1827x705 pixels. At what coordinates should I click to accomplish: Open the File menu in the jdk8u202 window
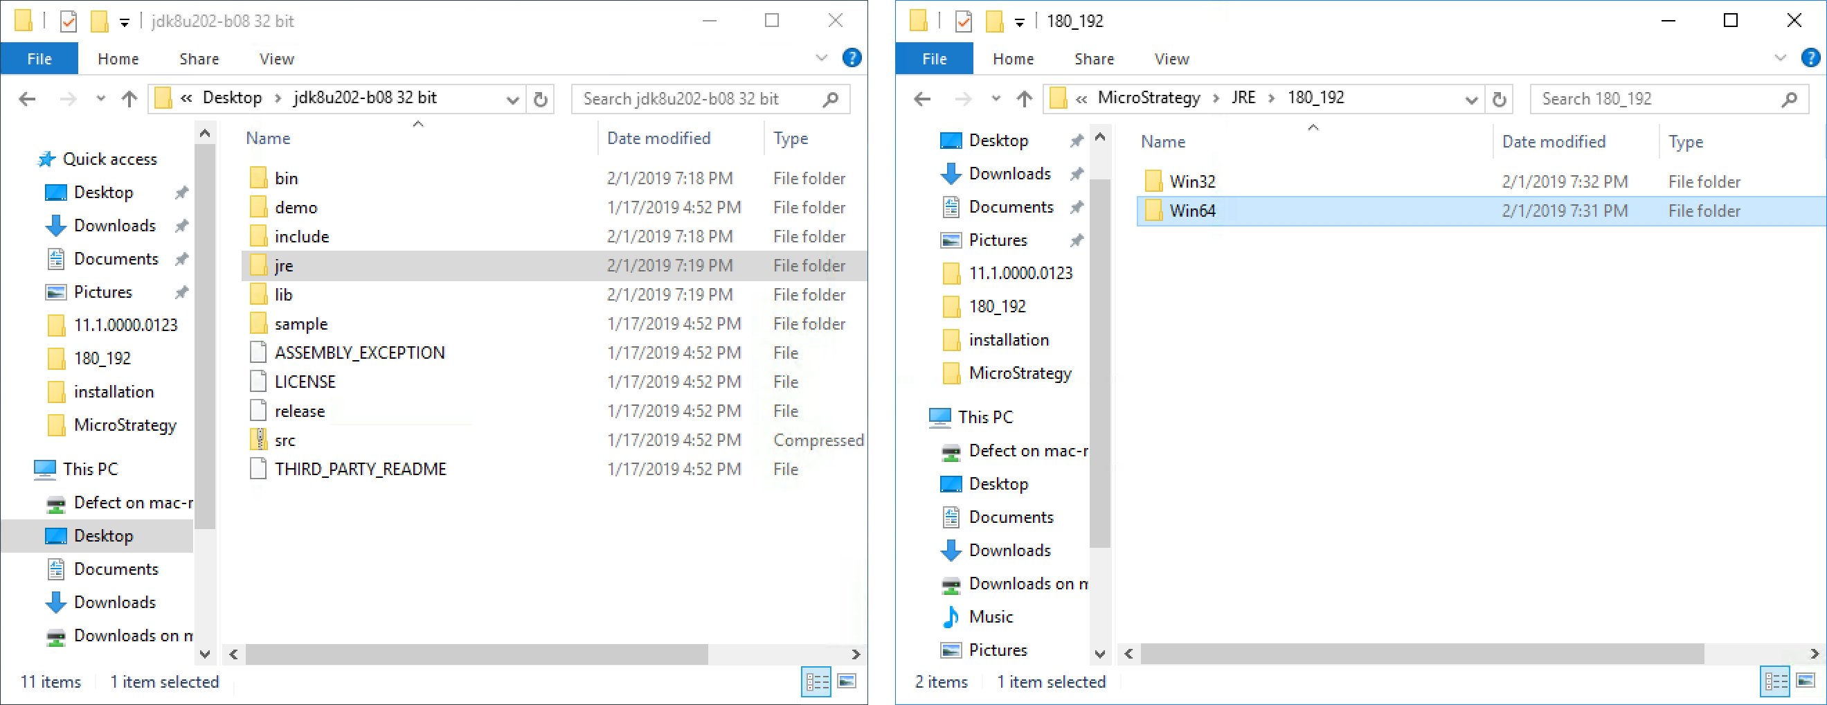(39, 59)
